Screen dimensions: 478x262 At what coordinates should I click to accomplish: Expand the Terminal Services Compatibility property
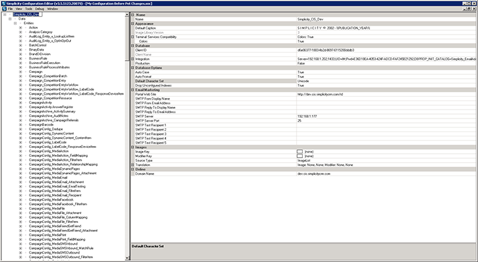133,37
